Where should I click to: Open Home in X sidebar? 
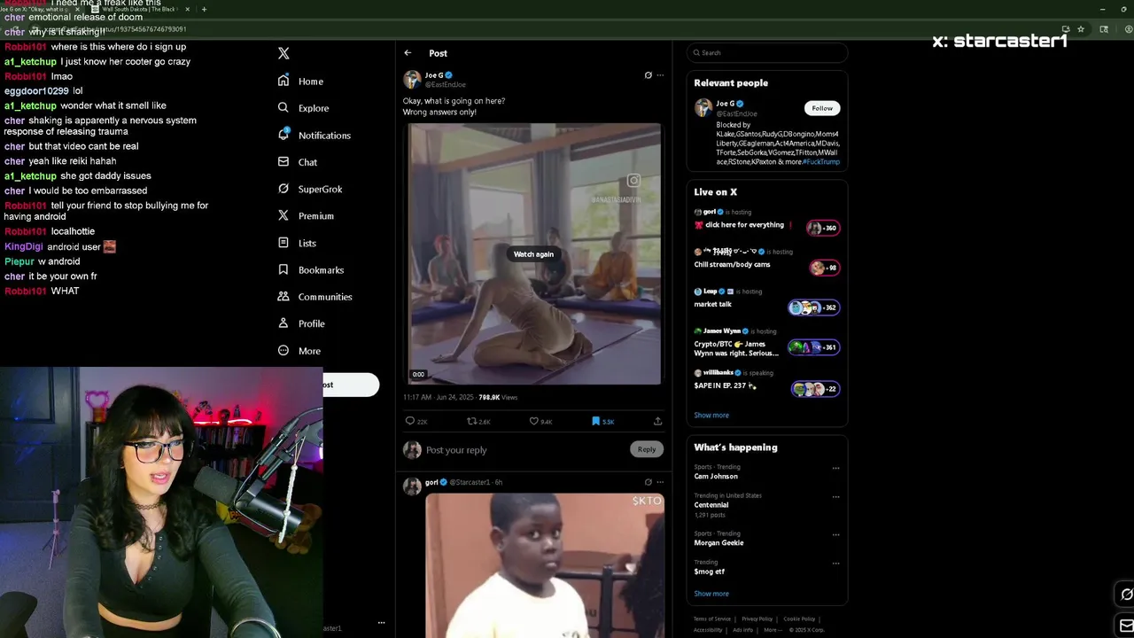300,81
